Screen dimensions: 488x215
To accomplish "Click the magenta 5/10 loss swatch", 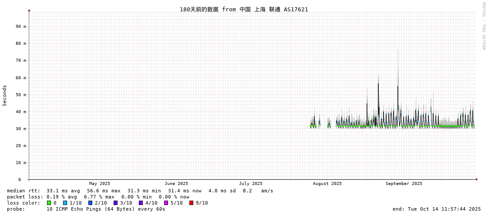I will [x=166, y=203].
